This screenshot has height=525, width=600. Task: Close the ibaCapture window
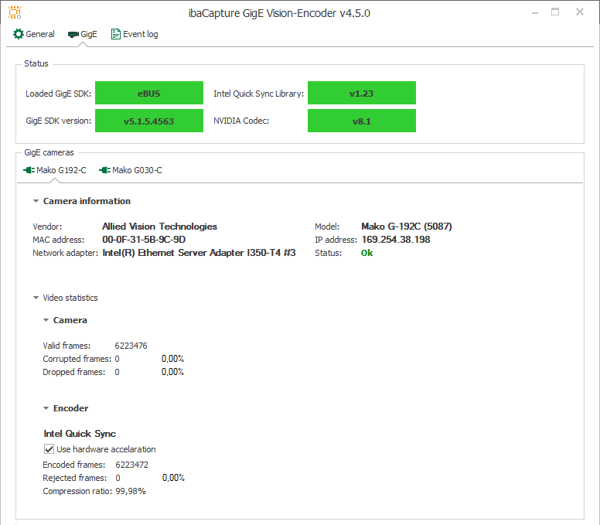point(580,12)
